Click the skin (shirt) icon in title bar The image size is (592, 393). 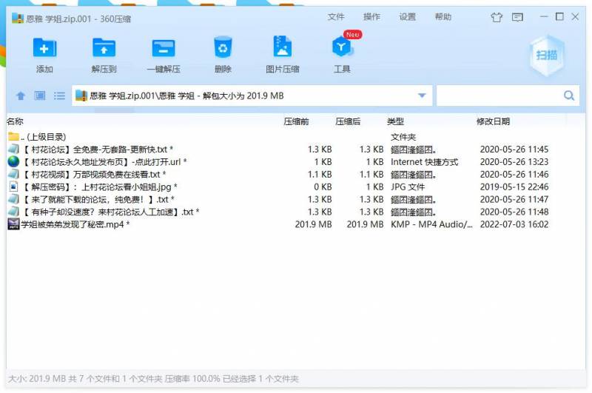coord(497,17)
